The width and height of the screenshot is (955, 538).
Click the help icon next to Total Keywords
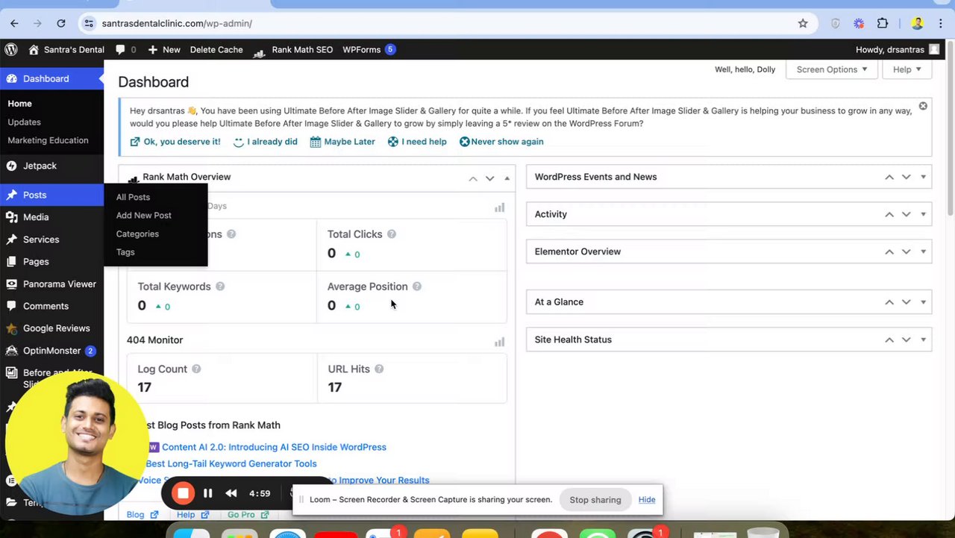click(x=220, y=287)
